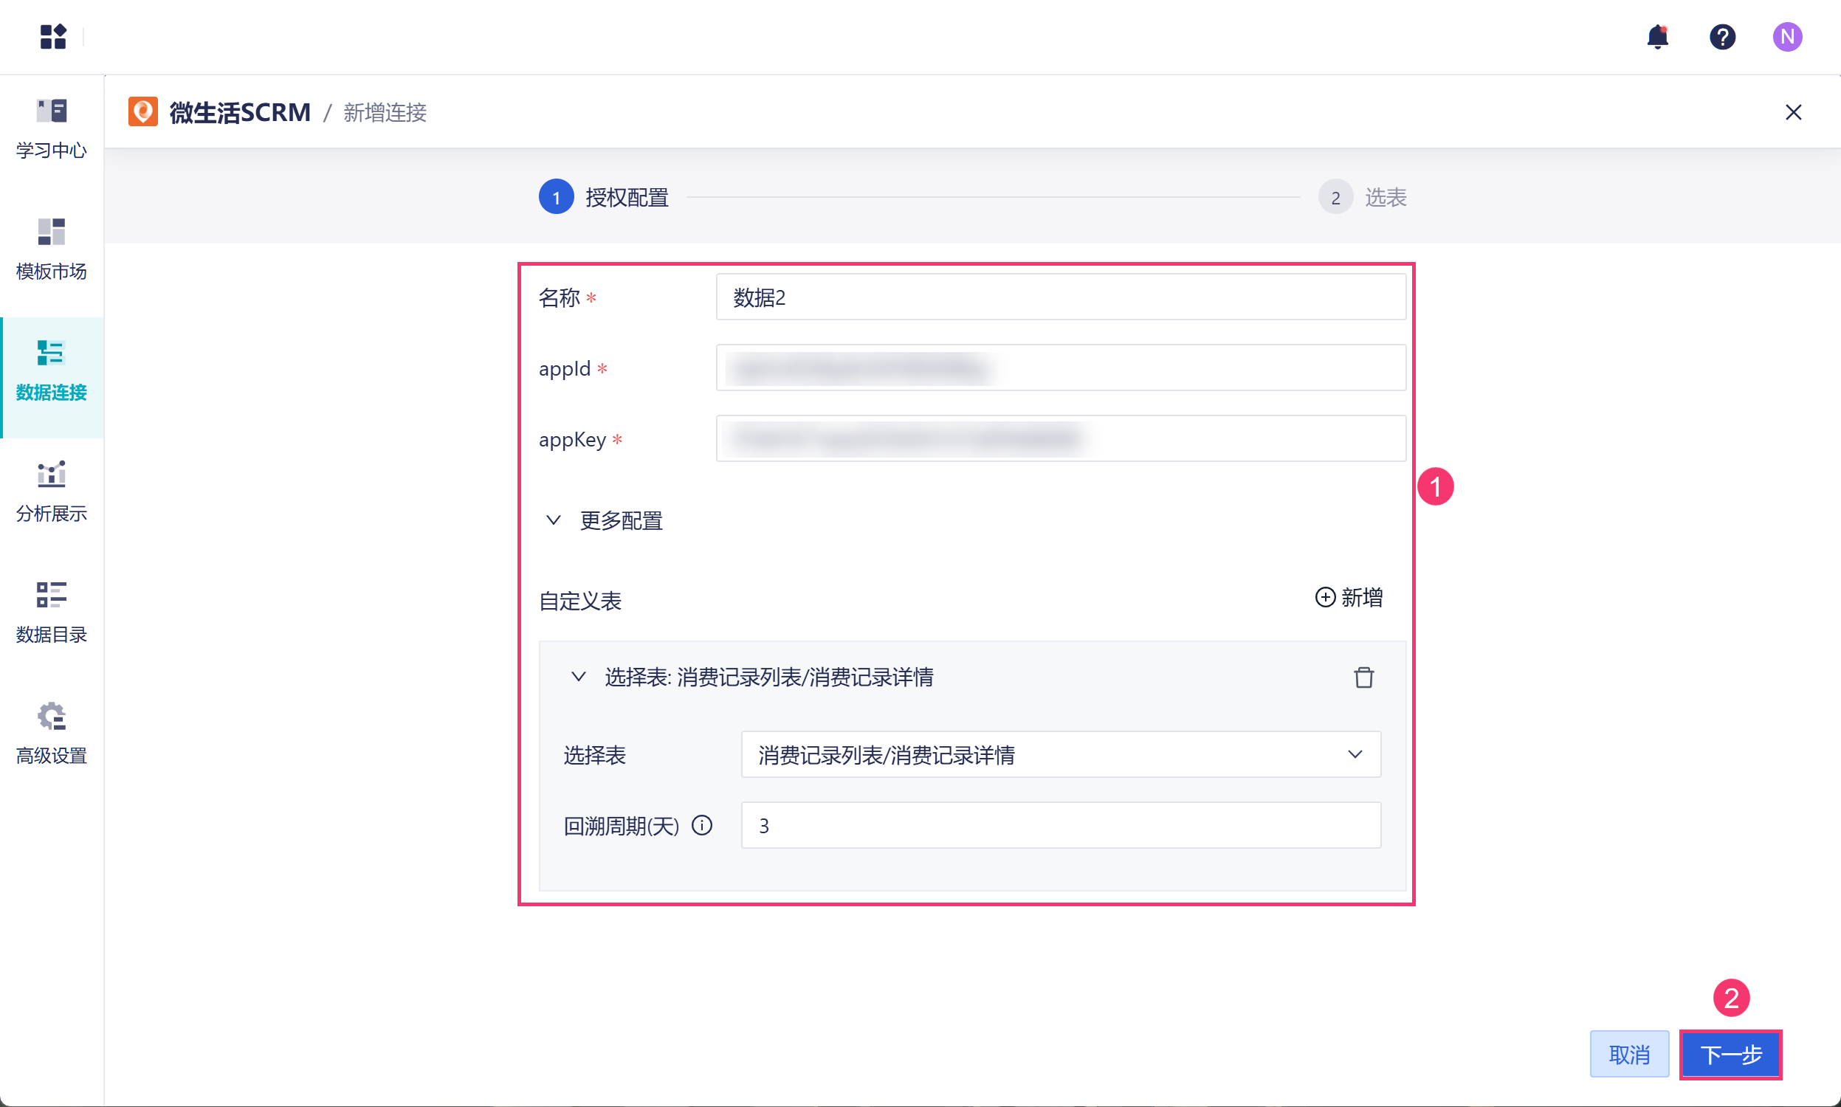
Task: Click the 取消 button
Action: (1628, 1054)
